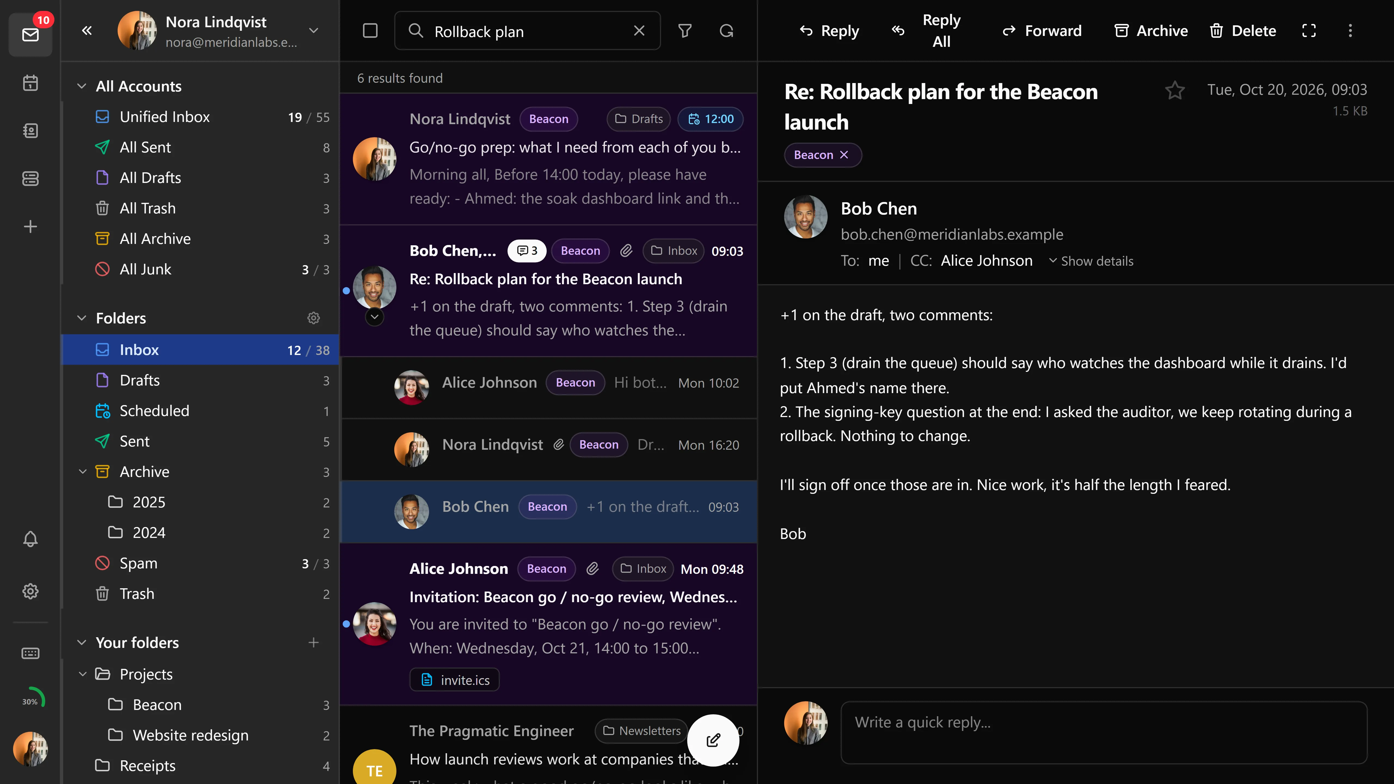Collapse the Your folders section
Viewport: 1394px width, 784px height.
pos(82,642)
